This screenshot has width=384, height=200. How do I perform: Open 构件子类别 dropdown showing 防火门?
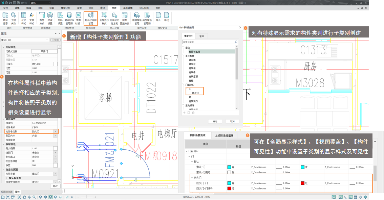(55, 131)
